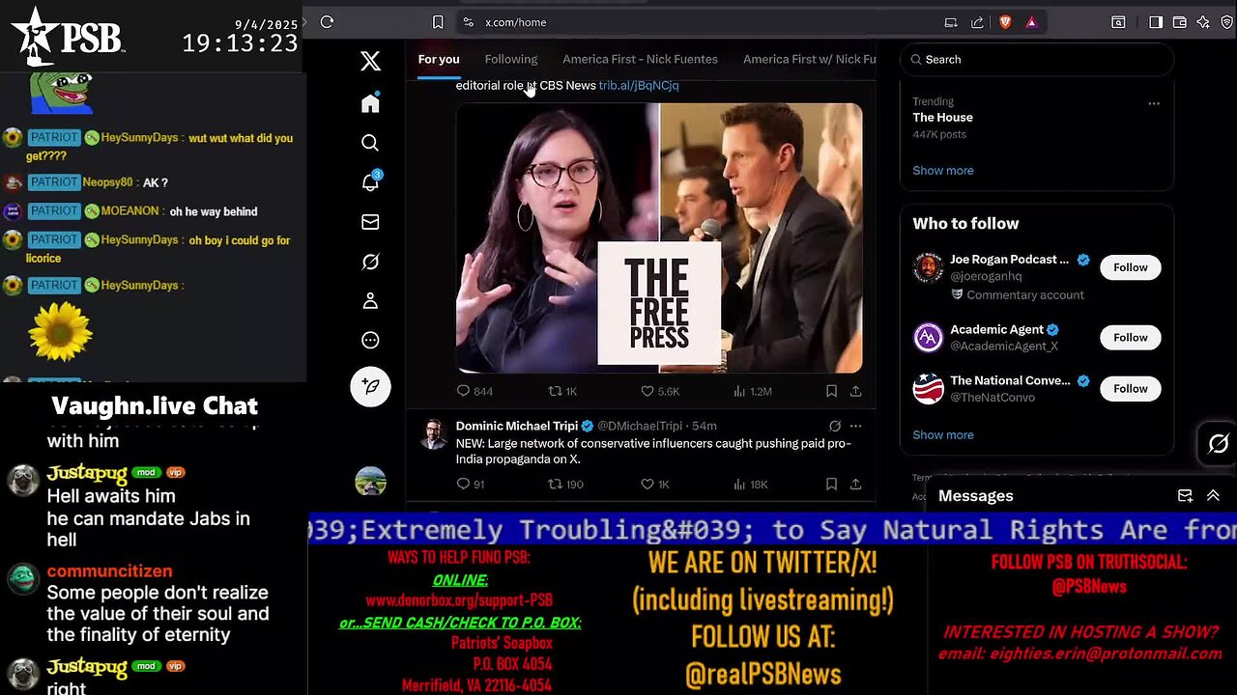Switch to the For you tab
This screenshot has height=695, width=1237.
click(439, 59)
